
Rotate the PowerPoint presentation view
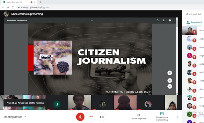coord(157,20)
